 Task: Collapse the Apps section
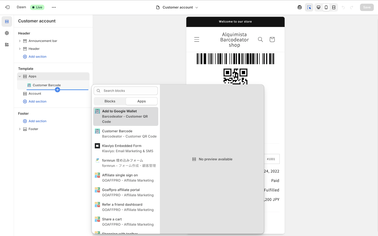[x=20, y=76]
